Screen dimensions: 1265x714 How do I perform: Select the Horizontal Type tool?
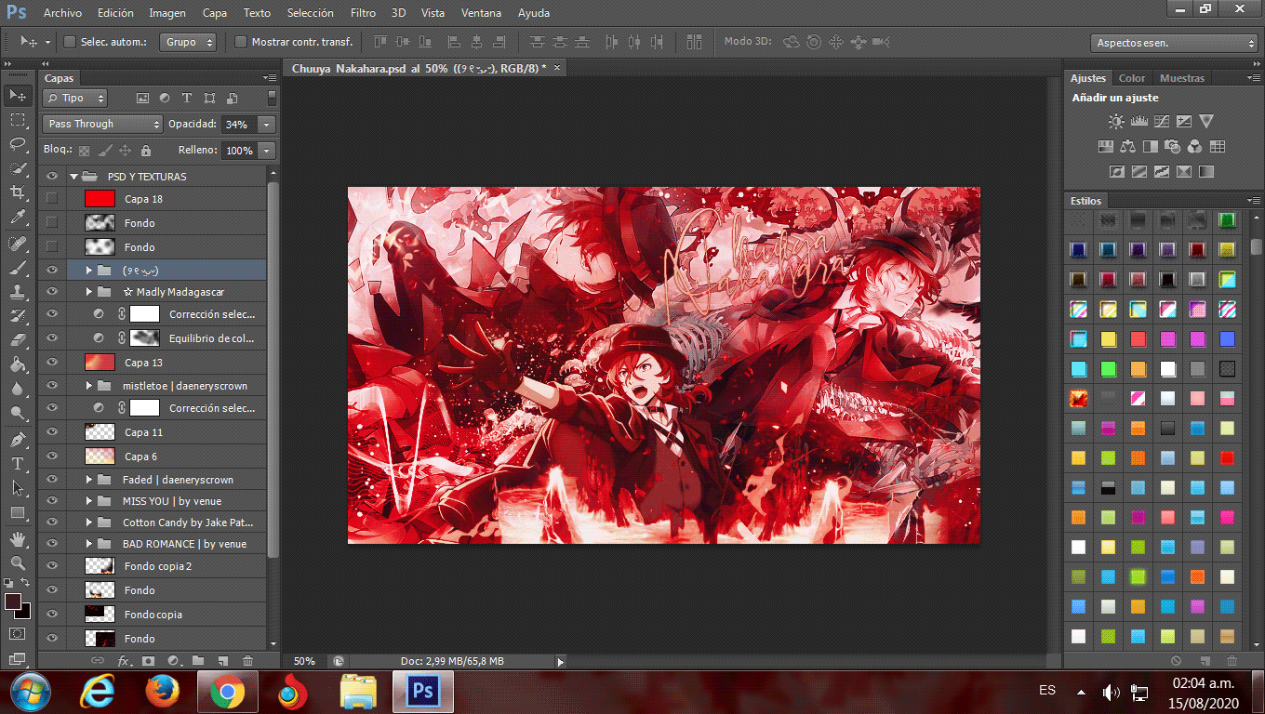18,463
